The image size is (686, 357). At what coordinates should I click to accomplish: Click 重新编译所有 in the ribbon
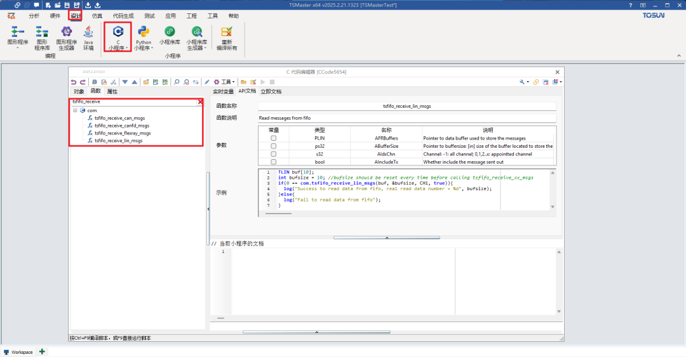pyautogui.click(x=227, y=38)
